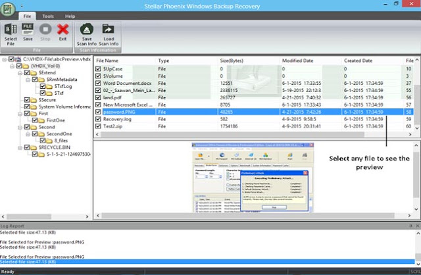Collapse the $Extend folder node
This screenshot has height=275, width=421.
tap(20, 73)
